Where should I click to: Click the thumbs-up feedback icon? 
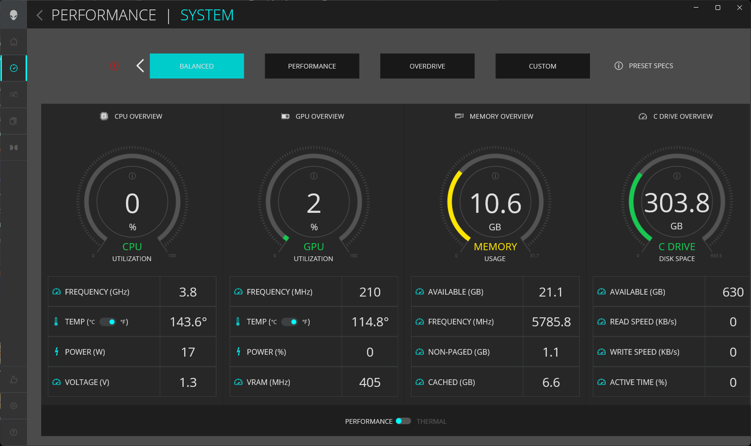14,379
